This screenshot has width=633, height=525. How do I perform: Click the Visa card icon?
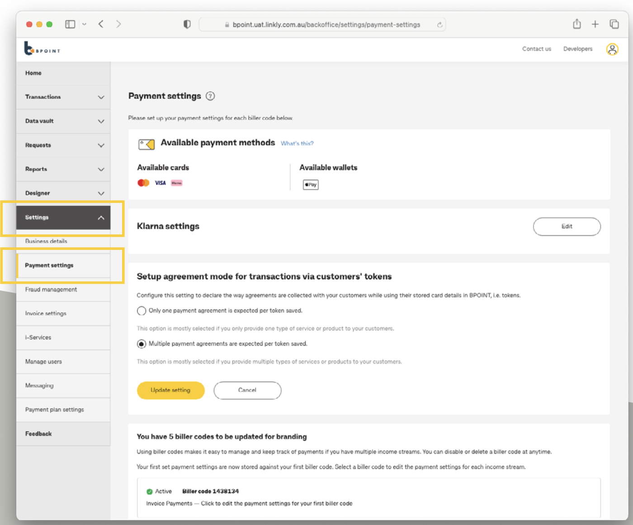click(x=159, y=182)
